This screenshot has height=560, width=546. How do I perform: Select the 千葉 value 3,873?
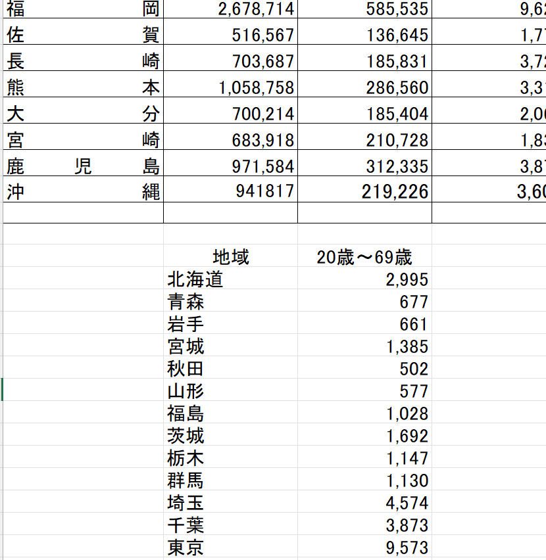coord(365,525)
